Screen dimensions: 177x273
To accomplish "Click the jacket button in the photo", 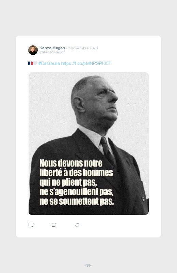I will [143, 198].
